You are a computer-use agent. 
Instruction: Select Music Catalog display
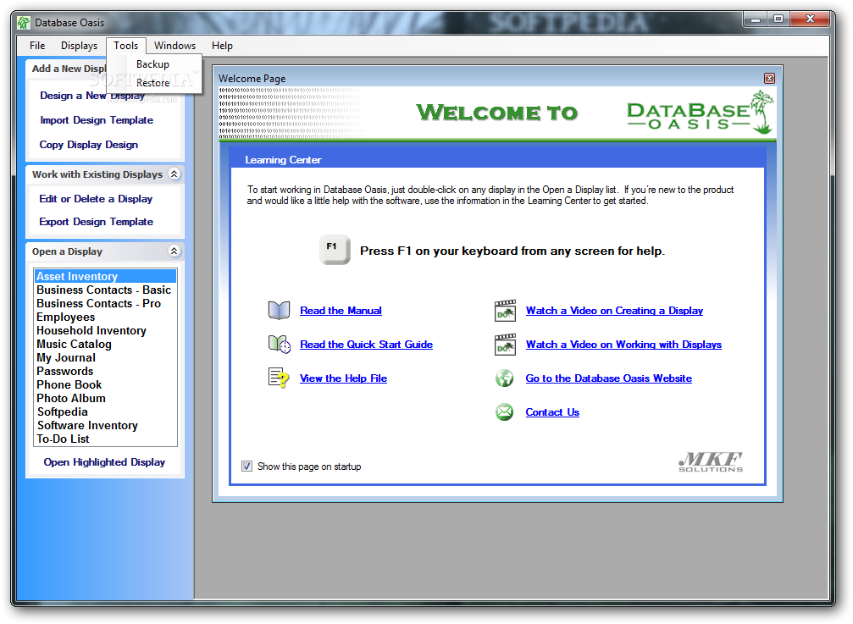105,344
